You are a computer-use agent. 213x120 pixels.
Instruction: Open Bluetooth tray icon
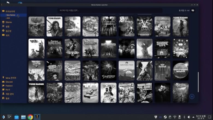184,117
